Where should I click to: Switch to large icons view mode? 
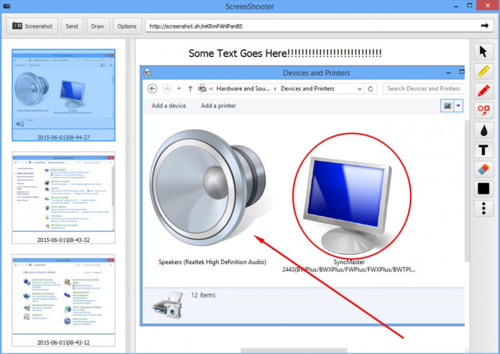pyautogui.click(x=448, y=105)
